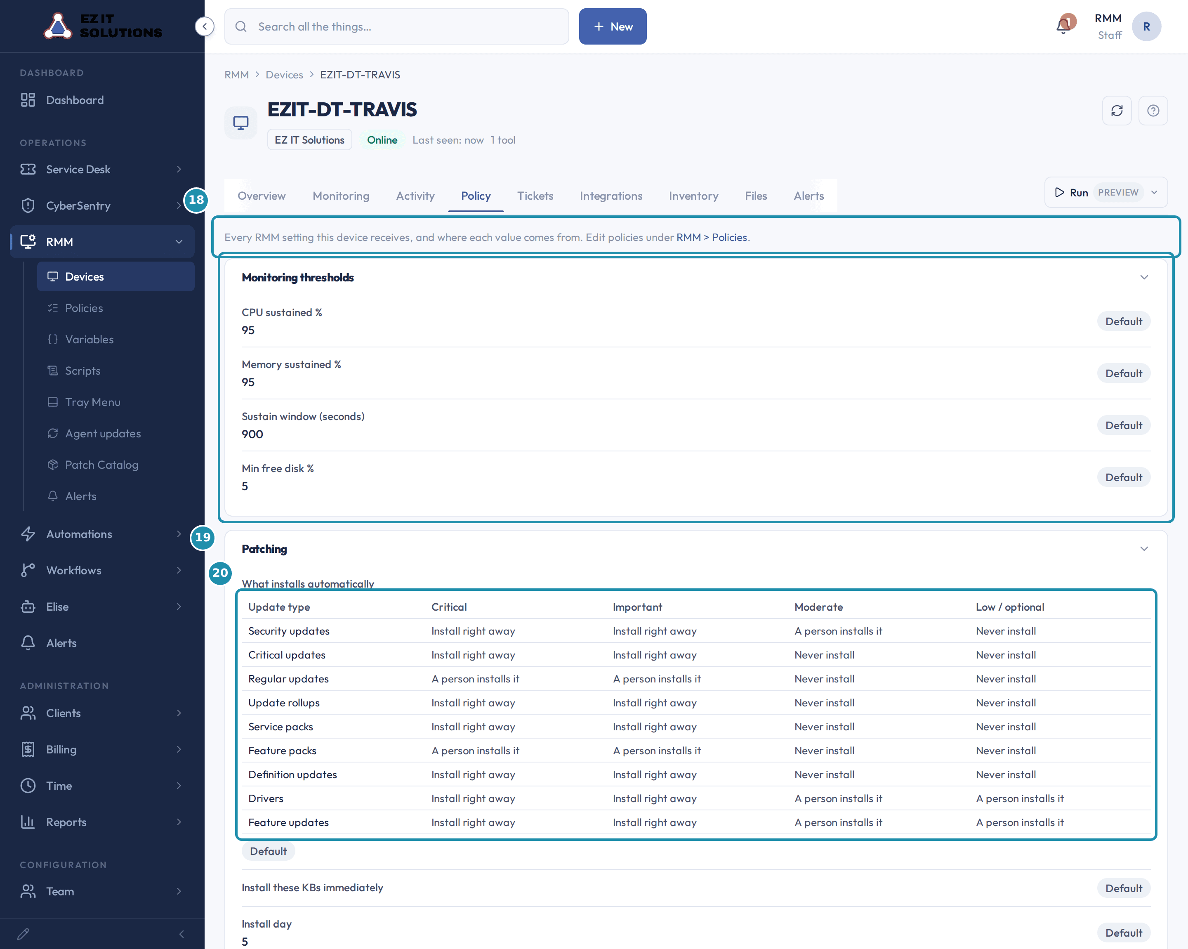Open the help question mark icon

(1153, 111)
